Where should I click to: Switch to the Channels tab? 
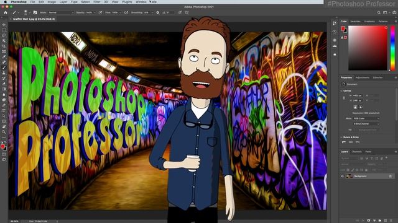[x=356, y=152]
